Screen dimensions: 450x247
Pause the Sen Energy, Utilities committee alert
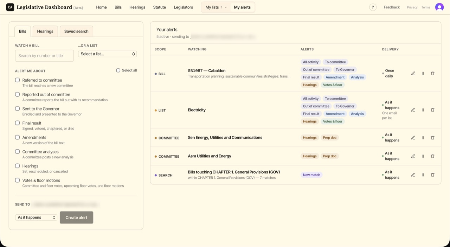[423, 138]
